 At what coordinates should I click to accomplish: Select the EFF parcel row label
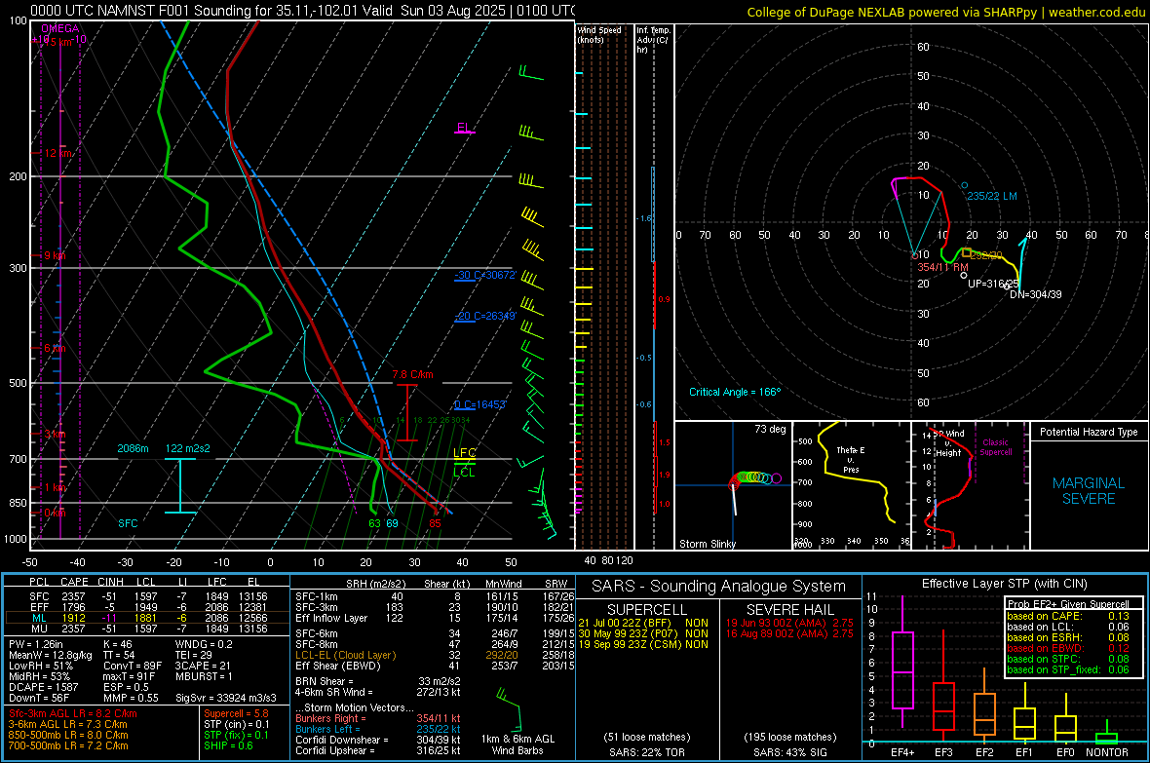(x=39, y=607)
